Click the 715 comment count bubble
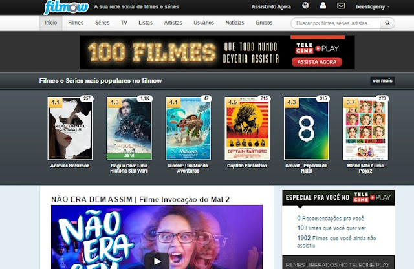Screen dimensions: 414x269 (264, 98)
